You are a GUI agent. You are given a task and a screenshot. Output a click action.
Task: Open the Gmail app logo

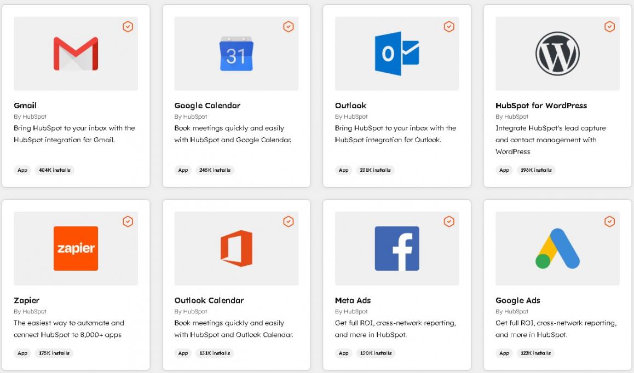coord(76,54)
